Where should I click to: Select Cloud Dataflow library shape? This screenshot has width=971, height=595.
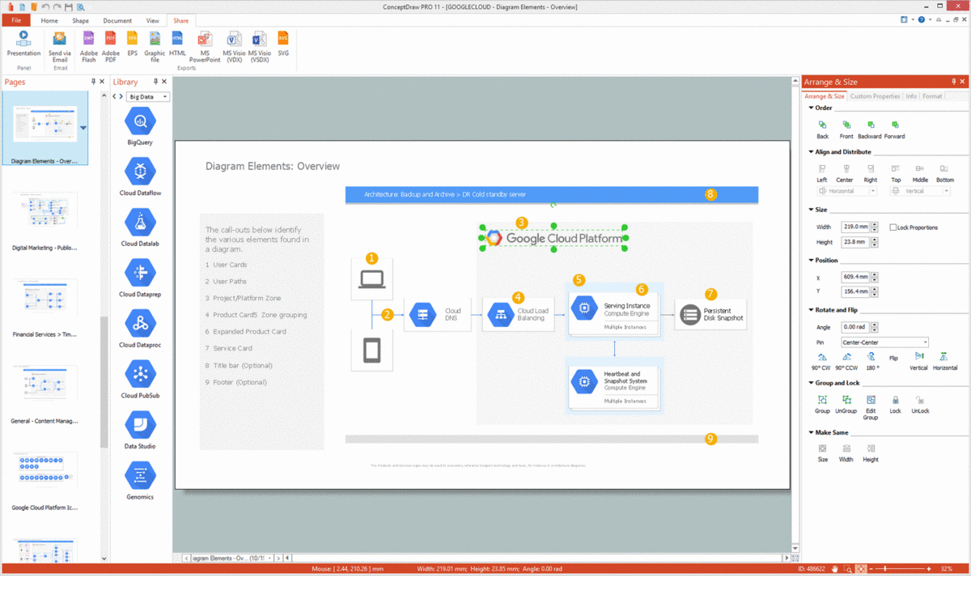140,177
